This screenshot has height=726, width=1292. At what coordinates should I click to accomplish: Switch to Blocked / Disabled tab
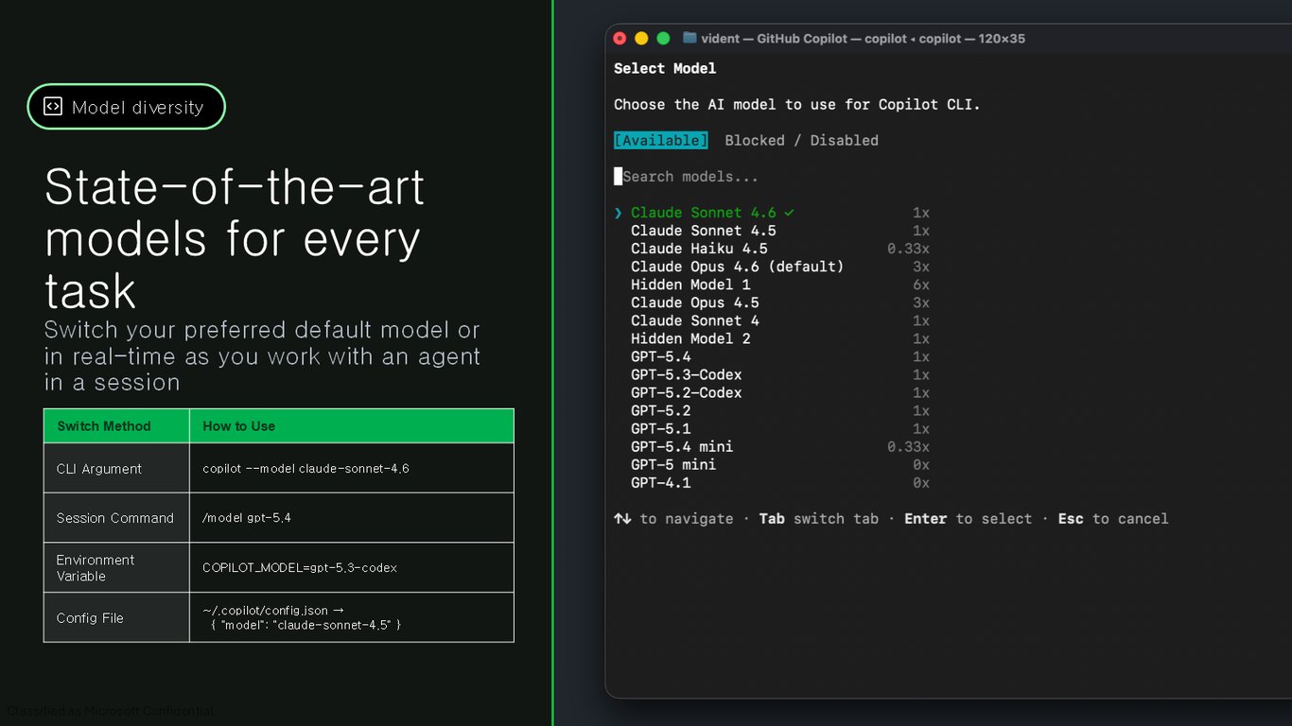[x=801, y=140]
